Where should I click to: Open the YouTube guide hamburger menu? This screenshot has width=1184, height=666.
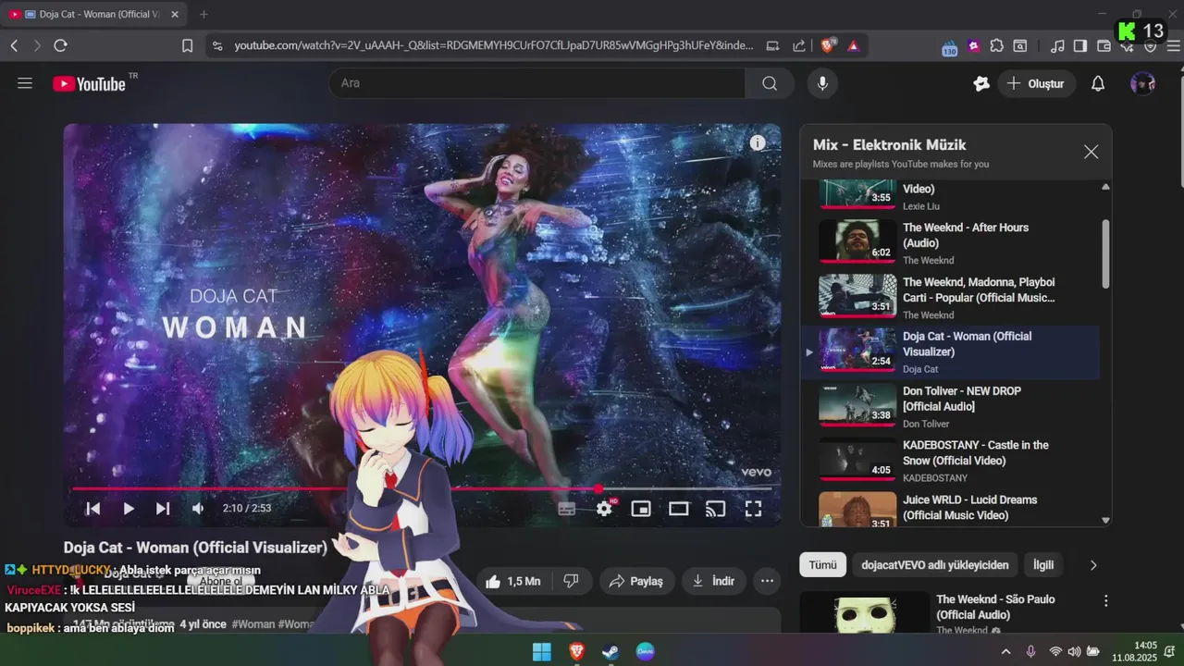point(25,83)
